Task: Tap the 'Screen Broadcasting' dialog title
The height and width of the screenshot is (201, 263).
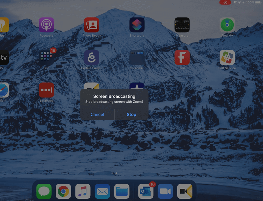Action: tap(114, 97)
